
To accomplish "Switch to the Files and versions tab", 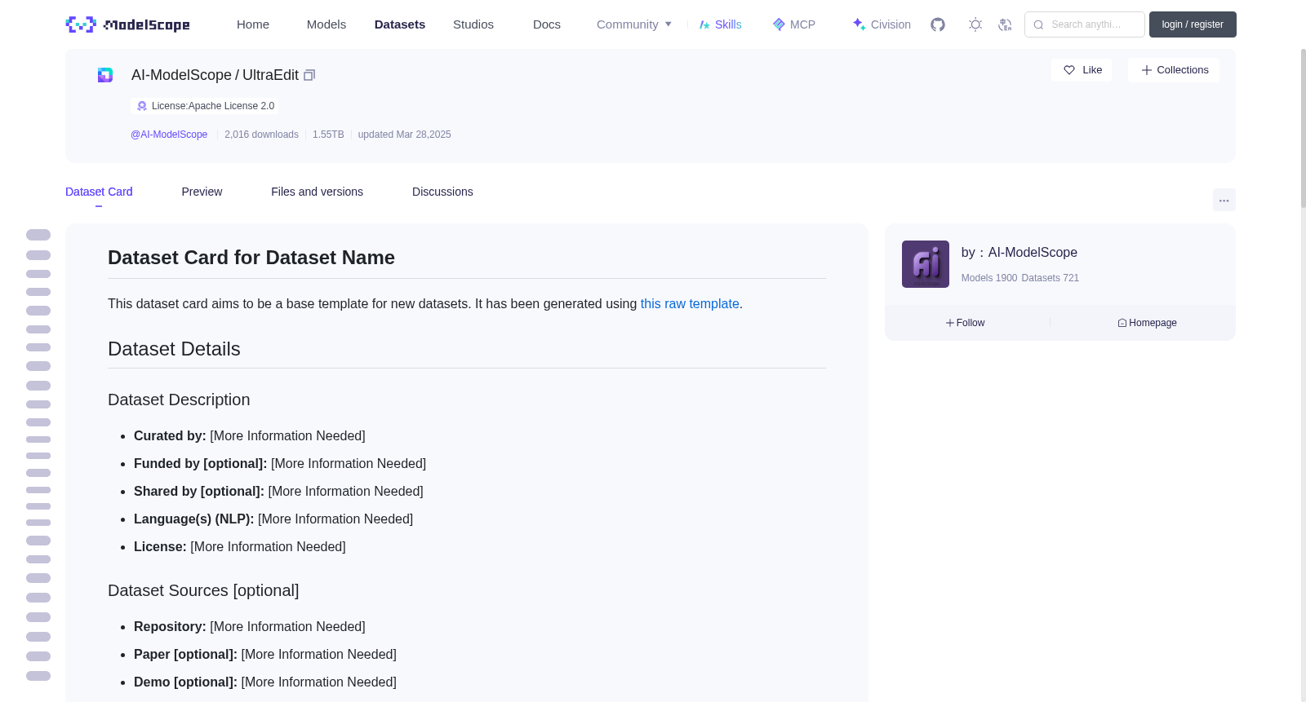I will coord(317,192).
